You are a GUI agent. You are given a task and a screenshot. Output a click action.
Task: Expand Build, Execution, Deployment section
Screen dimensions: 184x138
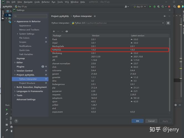tap(15, 87)
